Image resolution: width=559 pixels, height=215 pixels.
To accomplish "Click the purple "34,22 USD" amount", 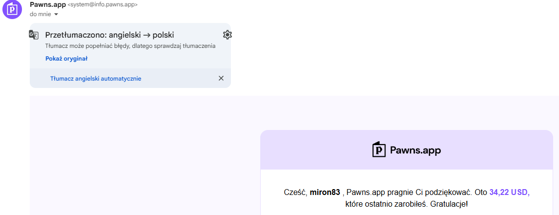I will point(509,193).
